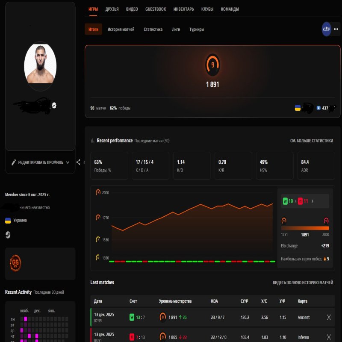Open the crossed-swords icon on the Ancient match row
342x342 pixels.
[328, 317]
